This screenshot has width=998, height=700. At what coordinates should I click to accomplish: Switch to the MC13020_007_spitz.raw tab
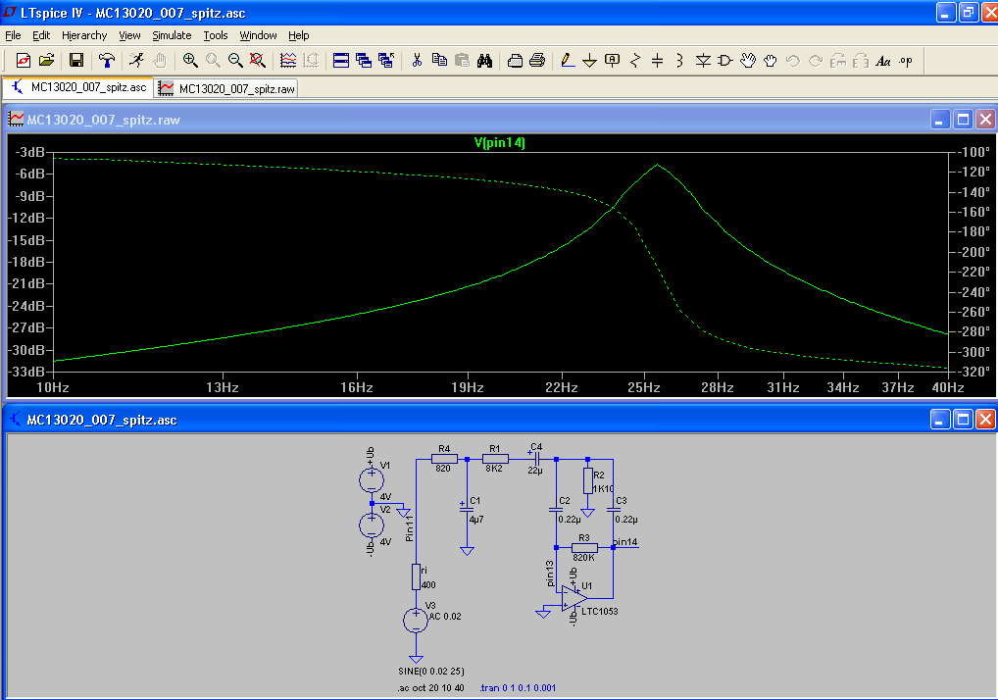tap(226, 88)
